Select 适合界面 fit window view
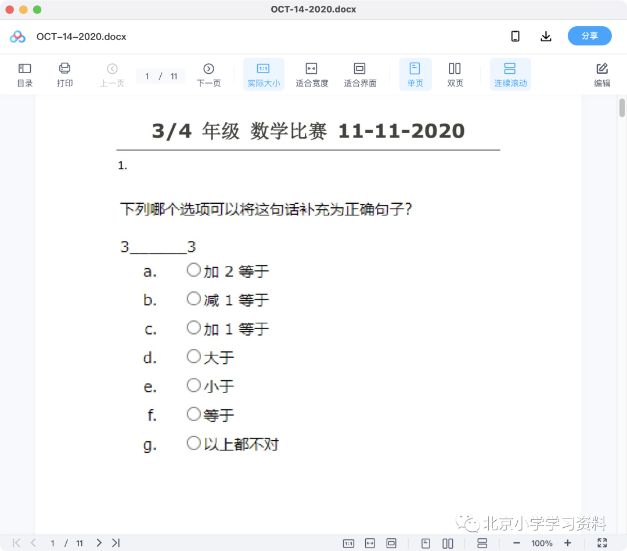Image resolution: width=627 pixels, height=551 pixels. point(360,74)
